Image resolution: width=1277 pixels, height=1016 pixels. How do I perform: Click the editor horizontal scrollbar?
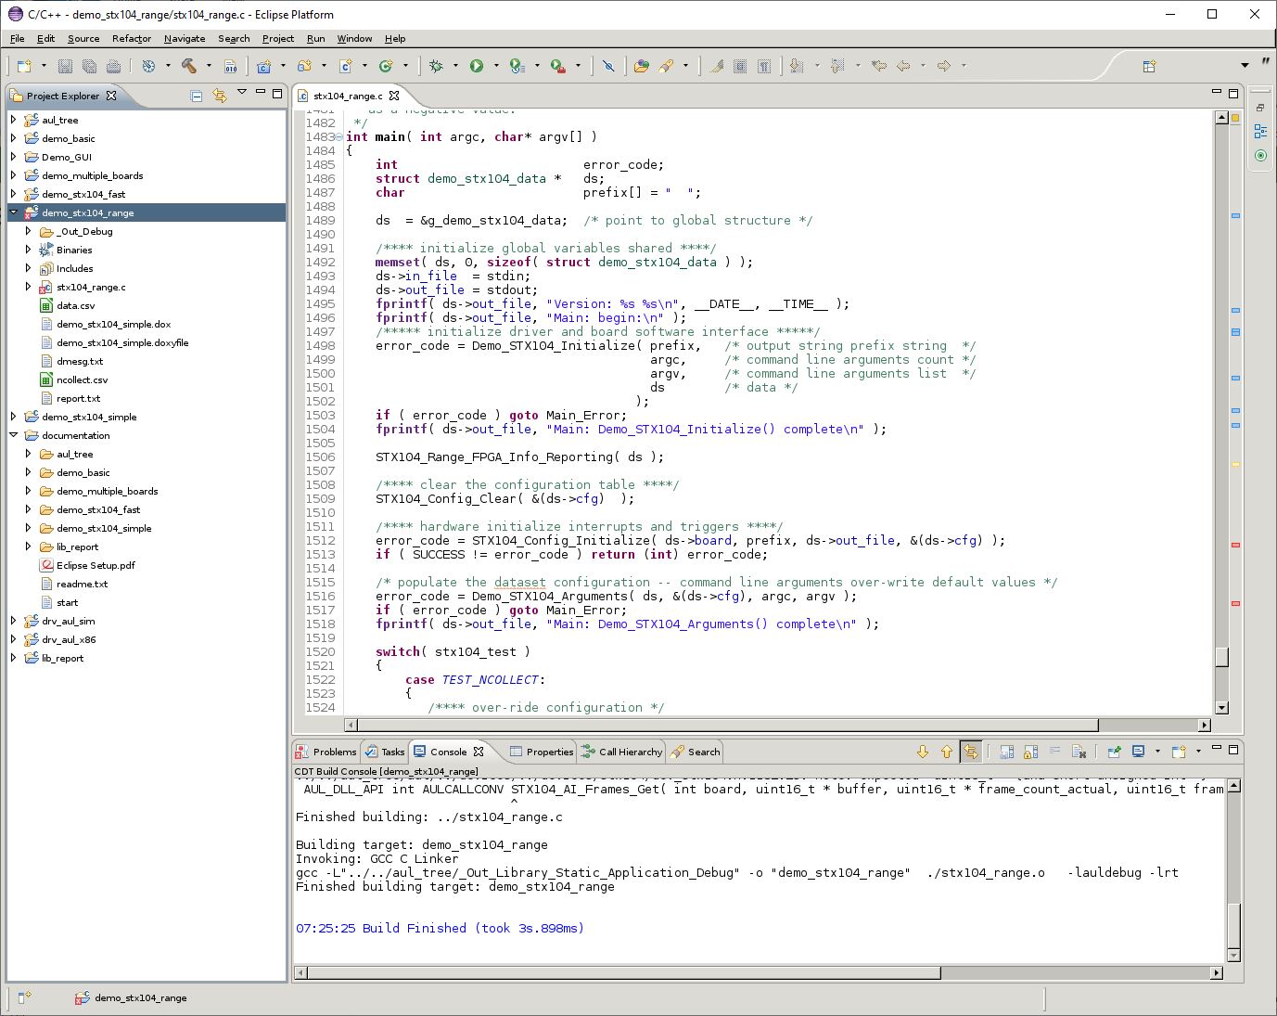pos(728,726)
